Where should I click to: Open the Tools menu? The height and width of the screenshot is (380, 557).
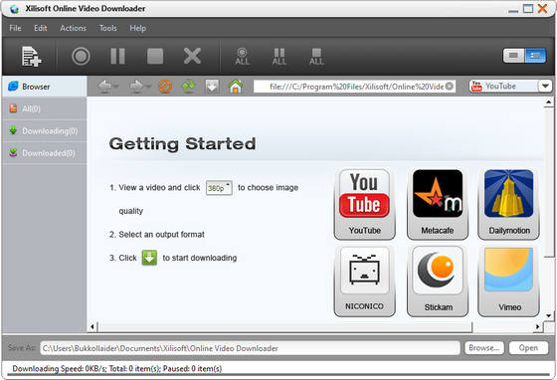tap(108, 28)
